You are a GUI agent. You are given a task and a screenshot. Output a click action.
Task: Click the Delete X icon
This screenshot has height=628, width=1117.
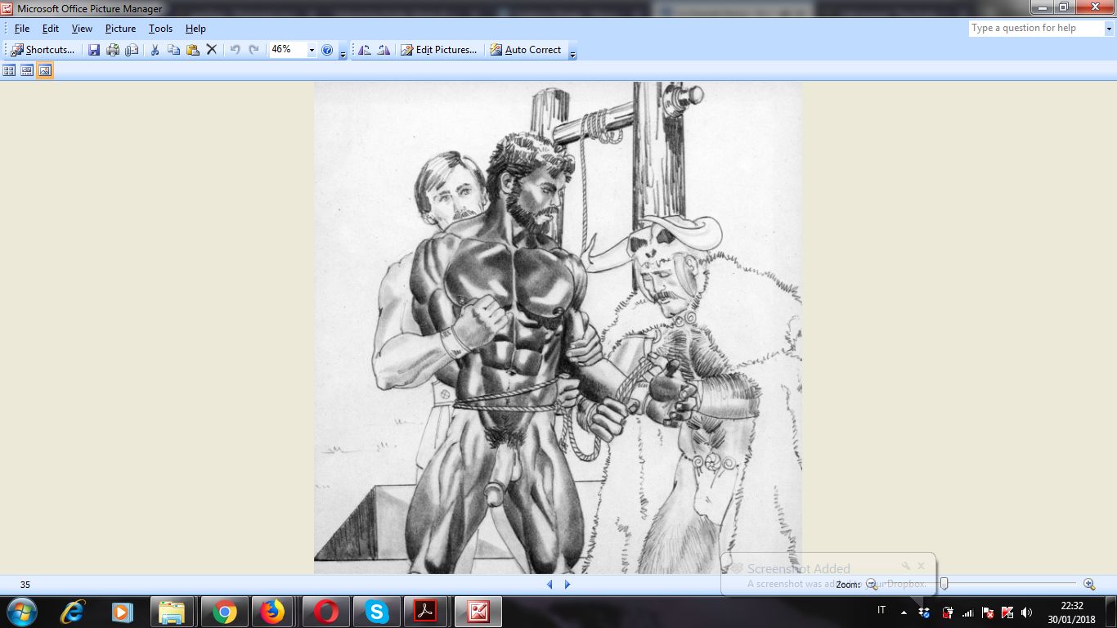coord(211,50)
